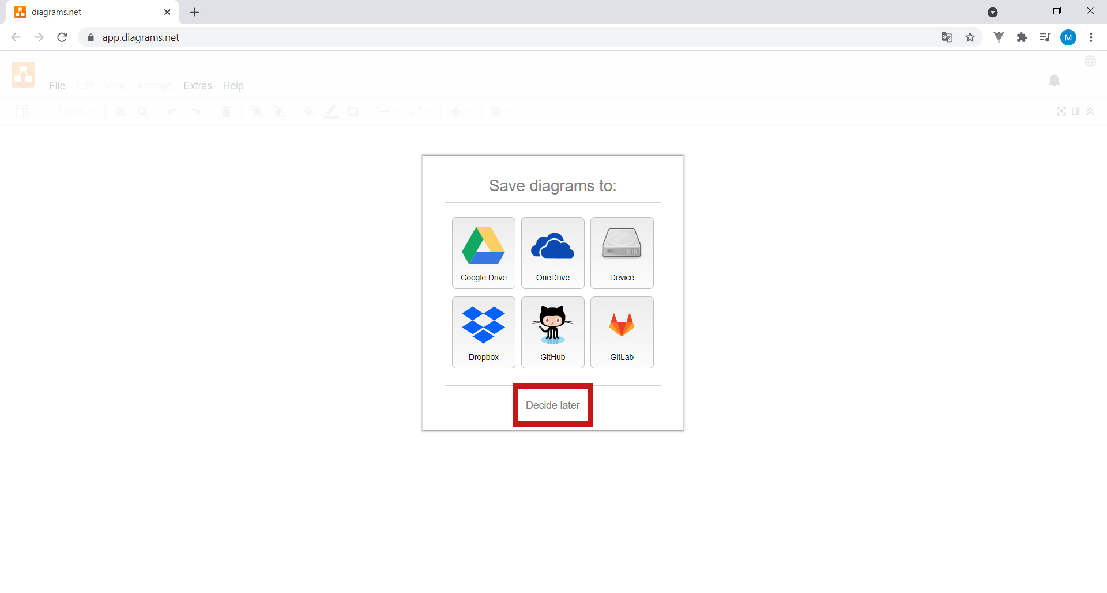Expand the view layout dropdown
Image resolution: width=1107 pixels, height=593 pixels.
pos(27,112)
